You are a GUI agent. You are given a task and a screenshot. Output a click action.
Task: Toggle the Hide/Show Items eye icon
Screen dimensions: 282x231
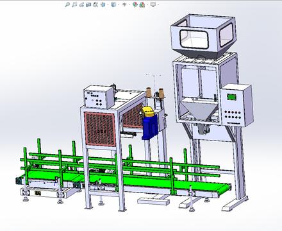(x=124, y=4)
